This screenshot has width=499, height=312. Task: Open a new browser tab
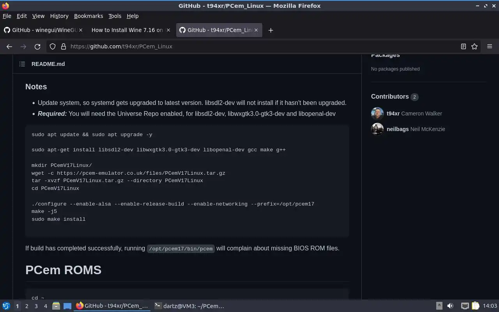click(x=271, y=30)
